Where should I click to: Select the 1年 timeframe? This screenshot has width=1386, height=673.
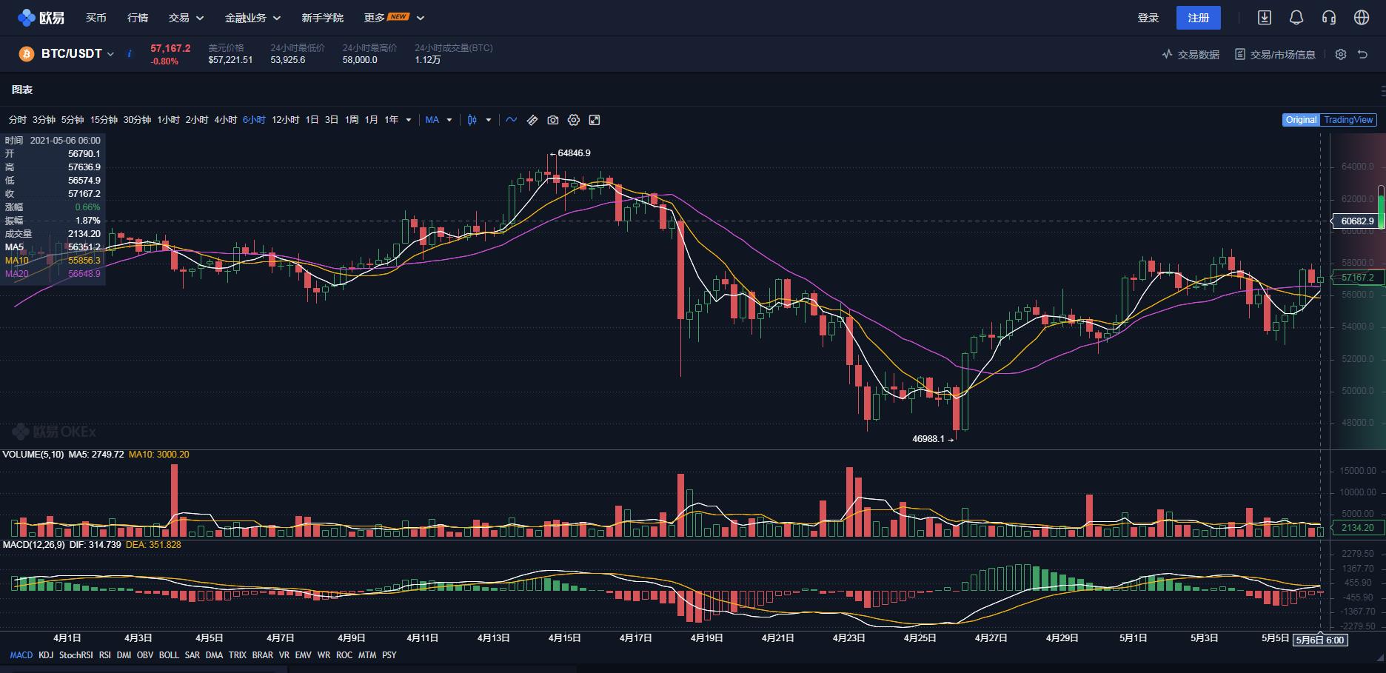(391, 120)
